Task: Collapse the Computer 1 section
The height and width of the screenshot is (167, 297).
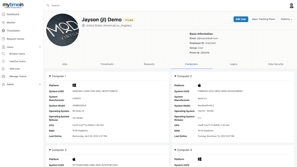Action: (x=50, y=76)
